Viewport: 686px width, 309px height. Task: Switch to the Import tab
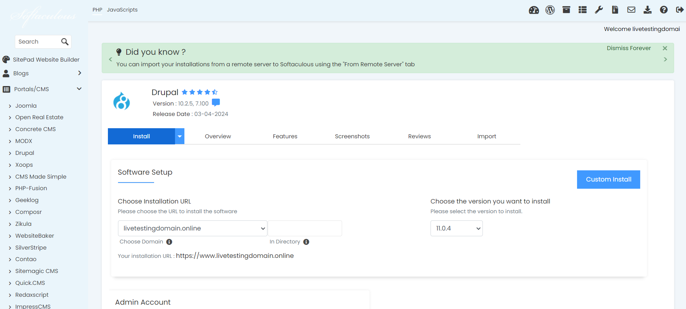(486, 136)
